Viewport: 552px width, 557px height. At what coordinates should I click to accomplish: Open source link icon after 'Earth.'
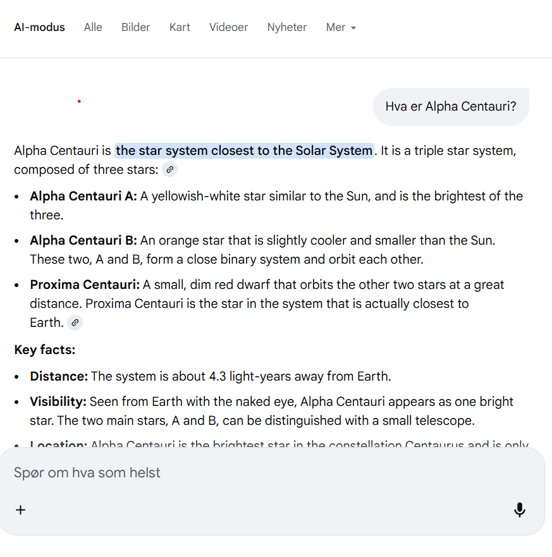coord(75,322)
